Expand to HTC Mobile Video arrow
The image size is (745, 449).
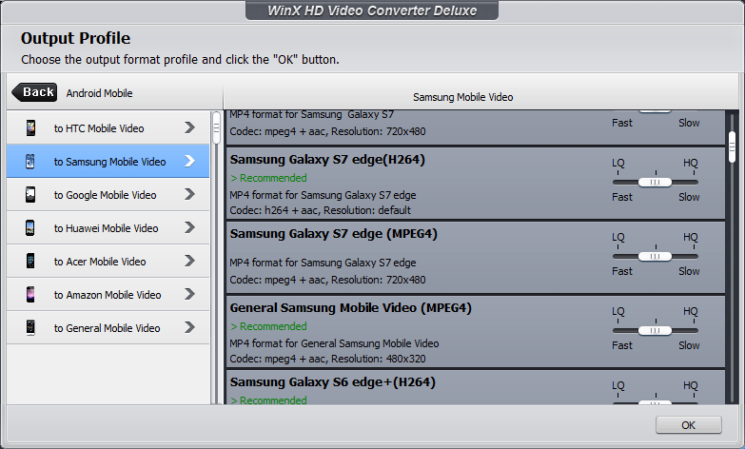click(x=189, y=127)
